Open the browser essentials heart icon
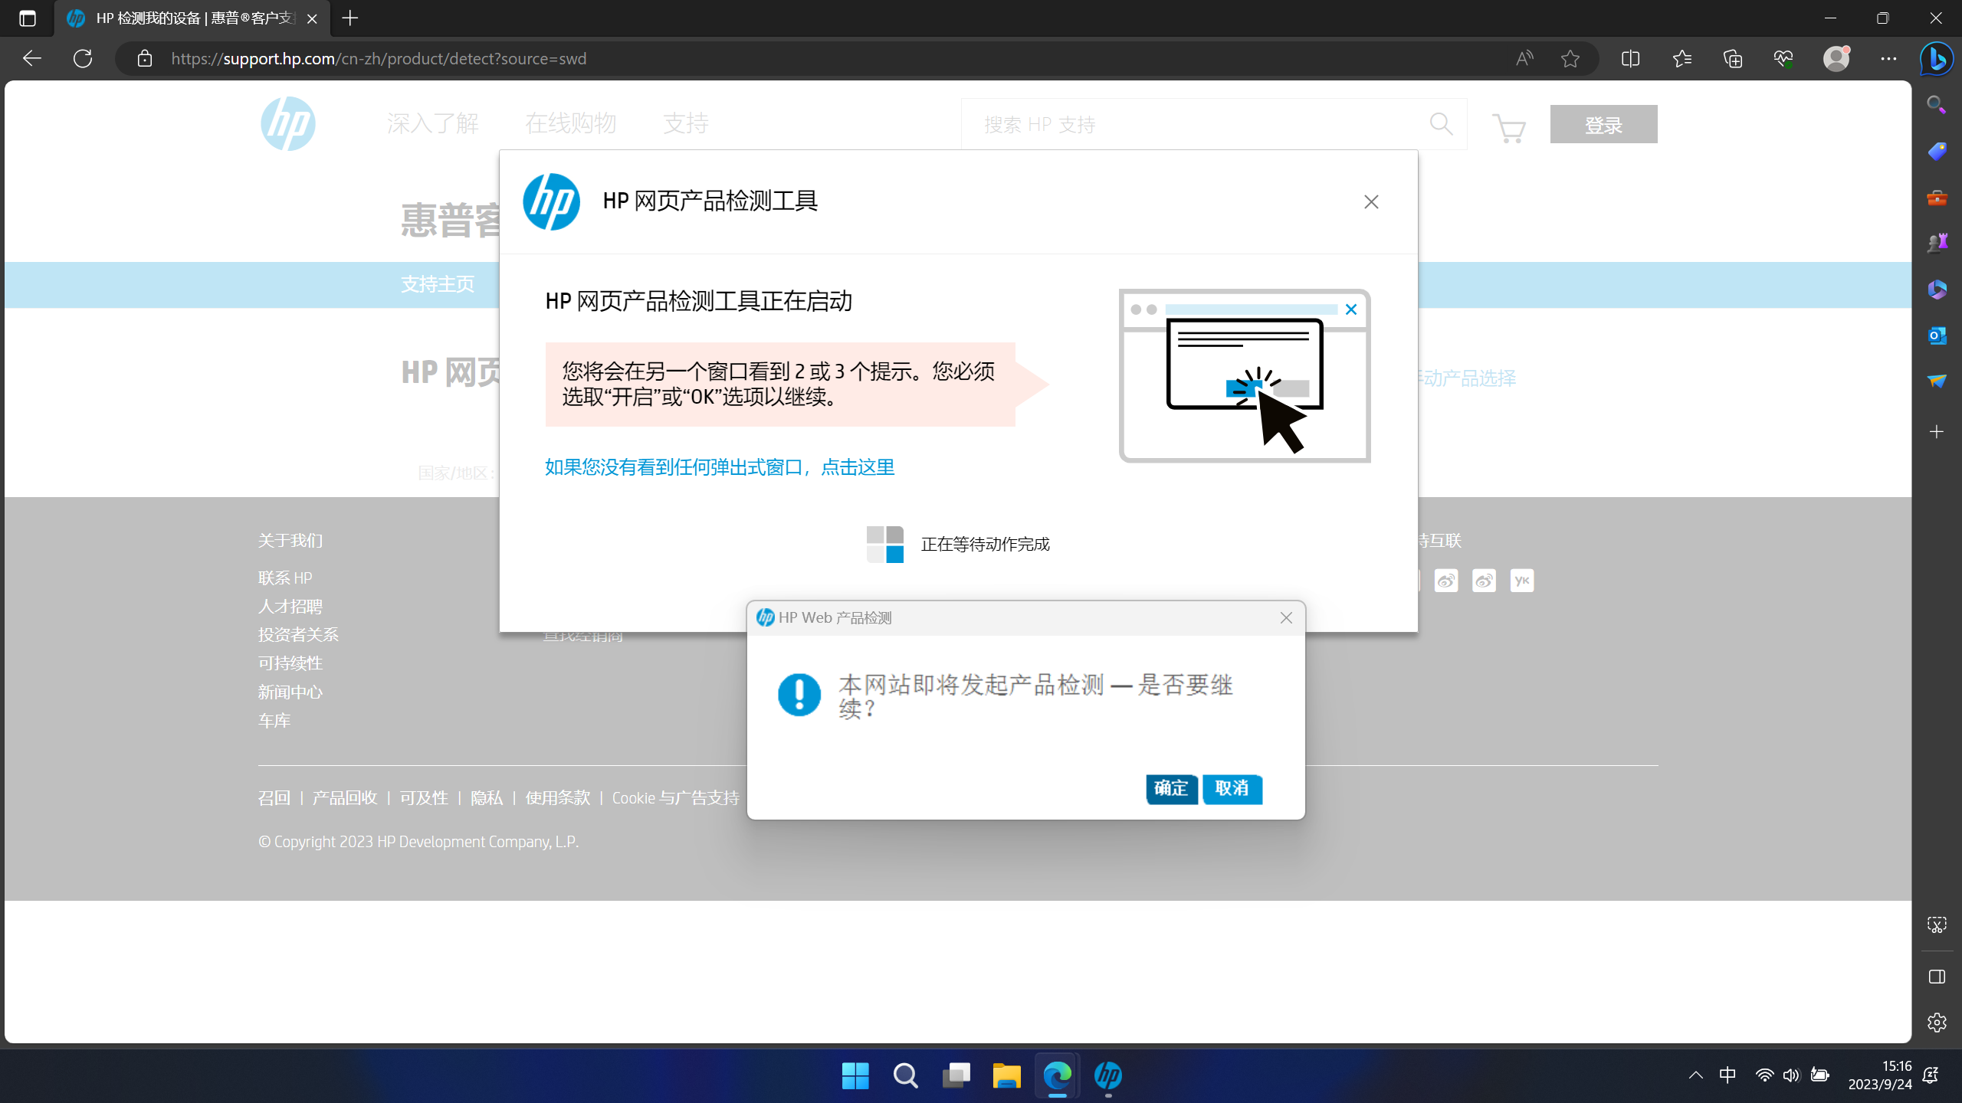The height and width of the screenshot is (1103, 1962). pos(1783,59)
